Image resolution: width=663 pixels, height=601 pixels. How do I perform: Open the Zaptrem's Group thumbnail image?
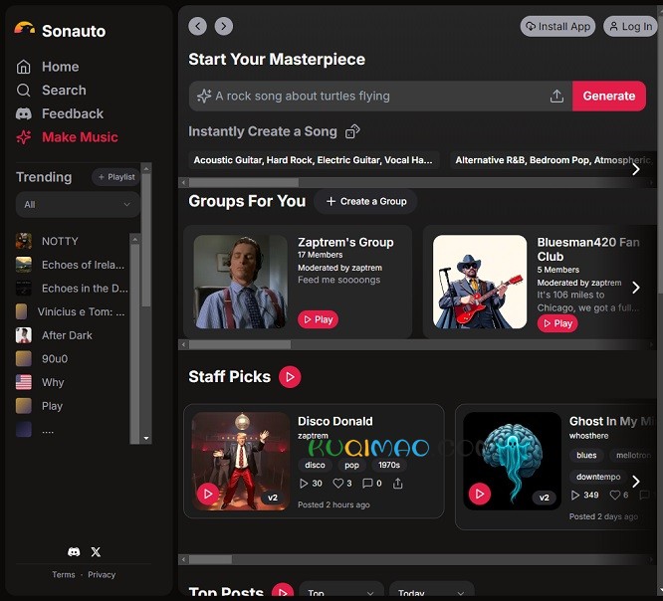pos(241,282)
